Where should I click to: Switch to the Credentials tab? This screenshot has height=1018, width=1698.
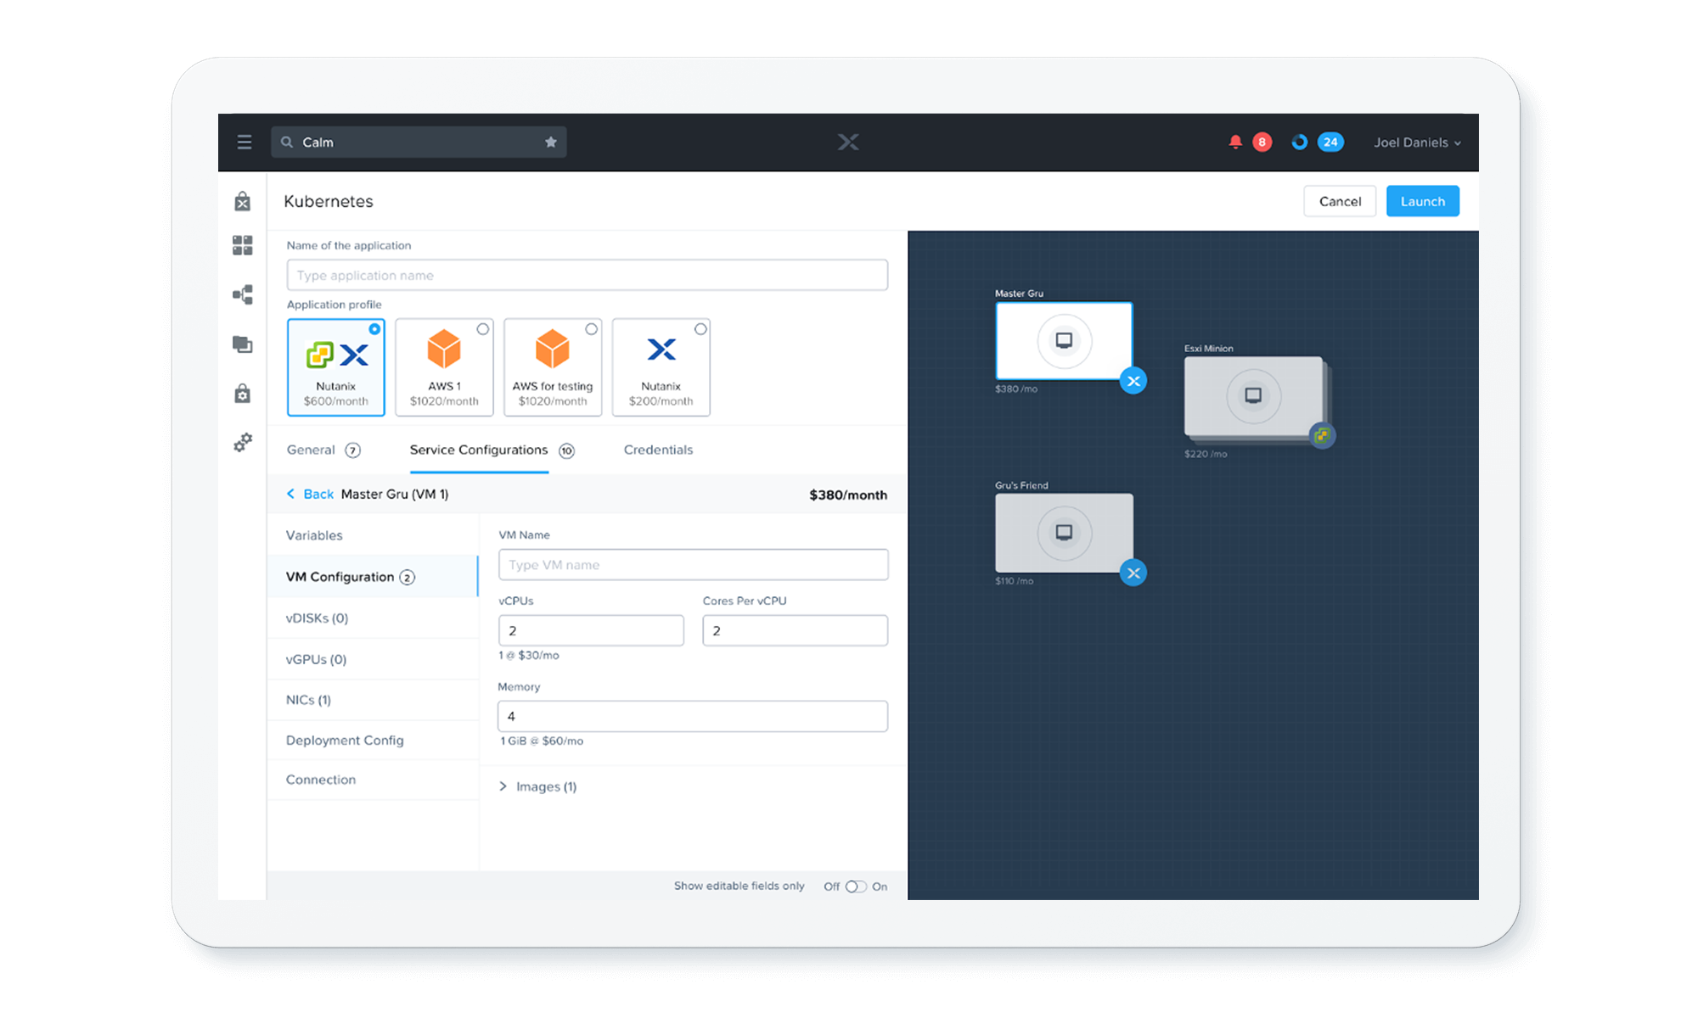[658, 450]
